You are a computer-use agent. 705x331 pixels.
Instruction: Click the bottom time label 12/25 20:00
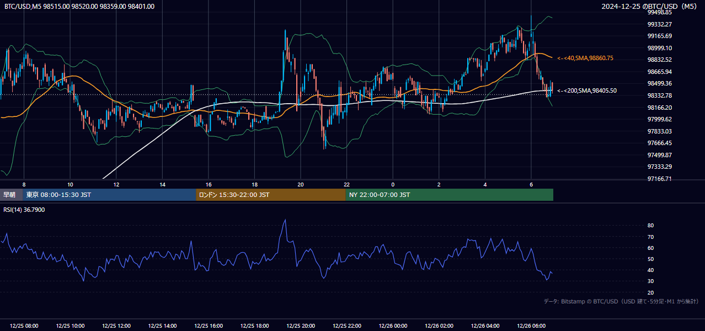click(x=301, y=326)
